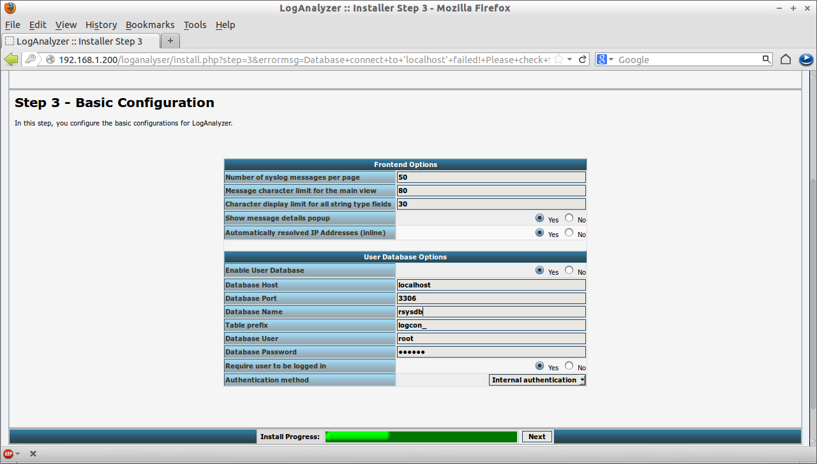Image resolution: width=817 pixels, height=464 pixels.
Task: Go to the Firefox home page icon
Action: point(786,59)
